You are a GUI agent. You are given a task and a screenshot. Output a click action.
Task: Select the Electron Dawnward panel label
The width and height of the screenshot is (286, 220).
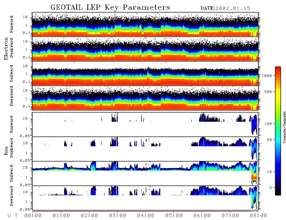coord(12,96)
